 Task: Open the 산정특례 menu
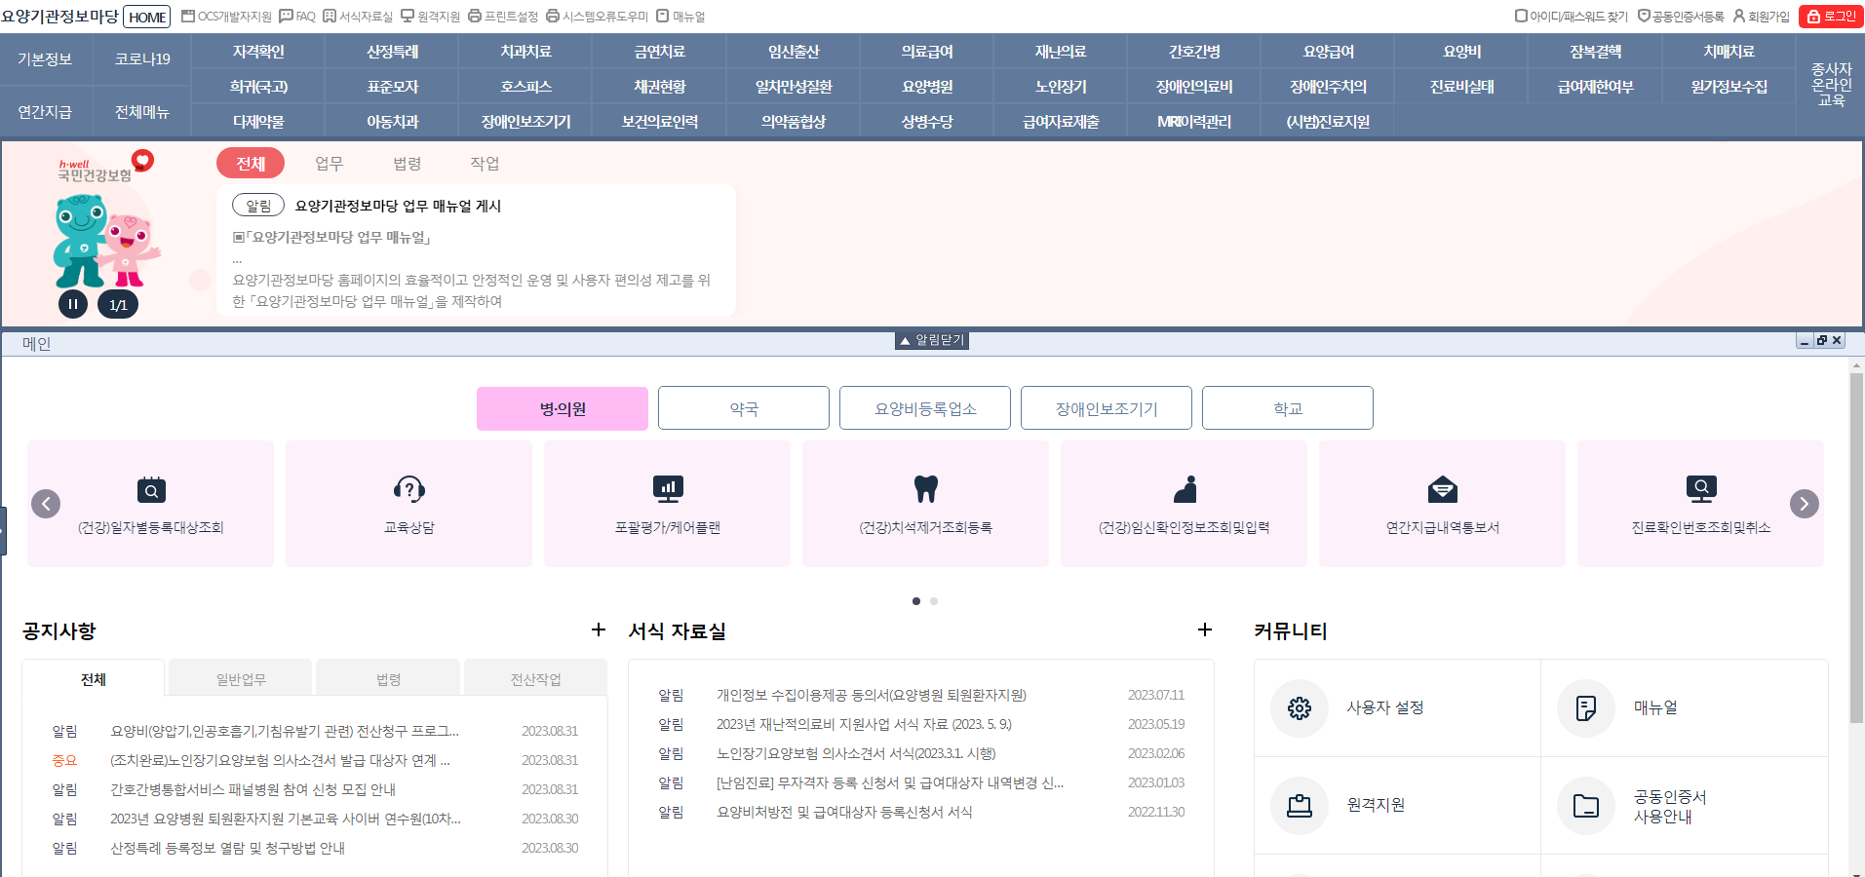coord(392,52)
